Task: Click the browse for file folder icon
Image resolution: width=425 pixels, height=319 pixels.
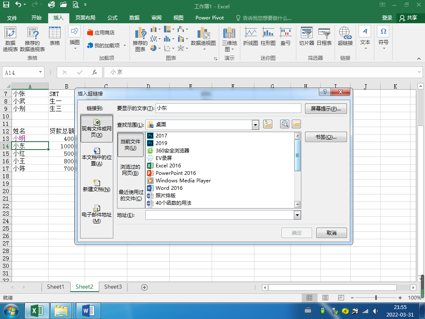Action: point(296,124)
